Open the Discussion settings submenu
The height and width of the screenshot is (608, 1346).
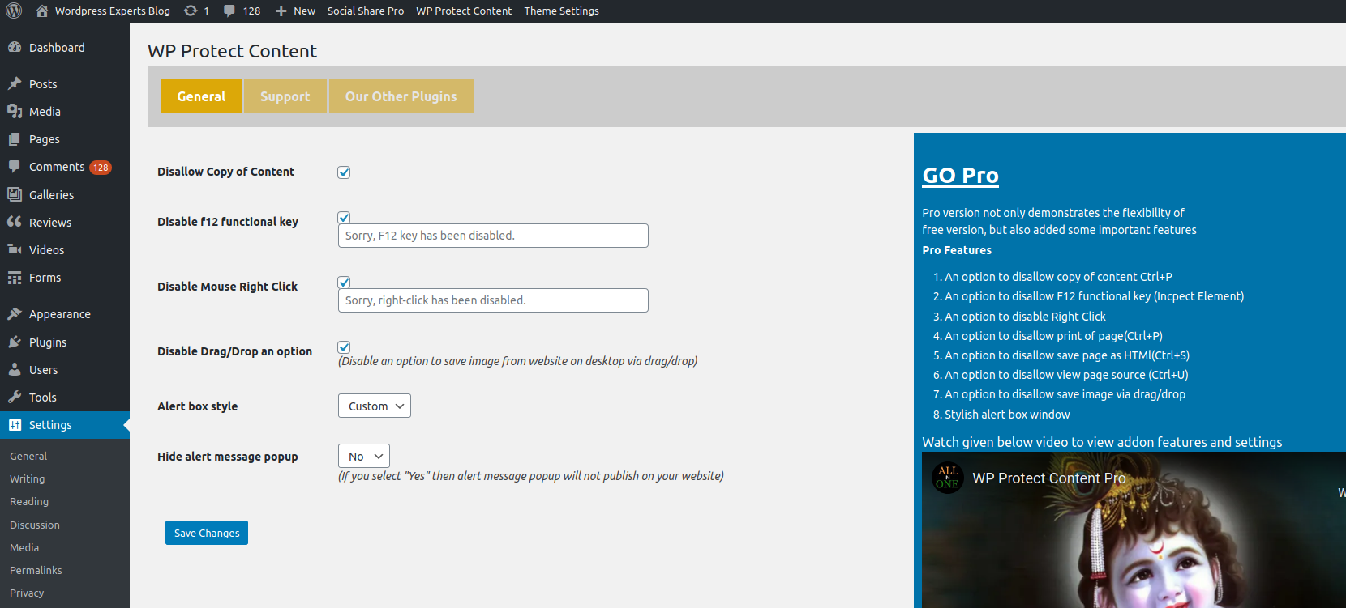[35, 525]
